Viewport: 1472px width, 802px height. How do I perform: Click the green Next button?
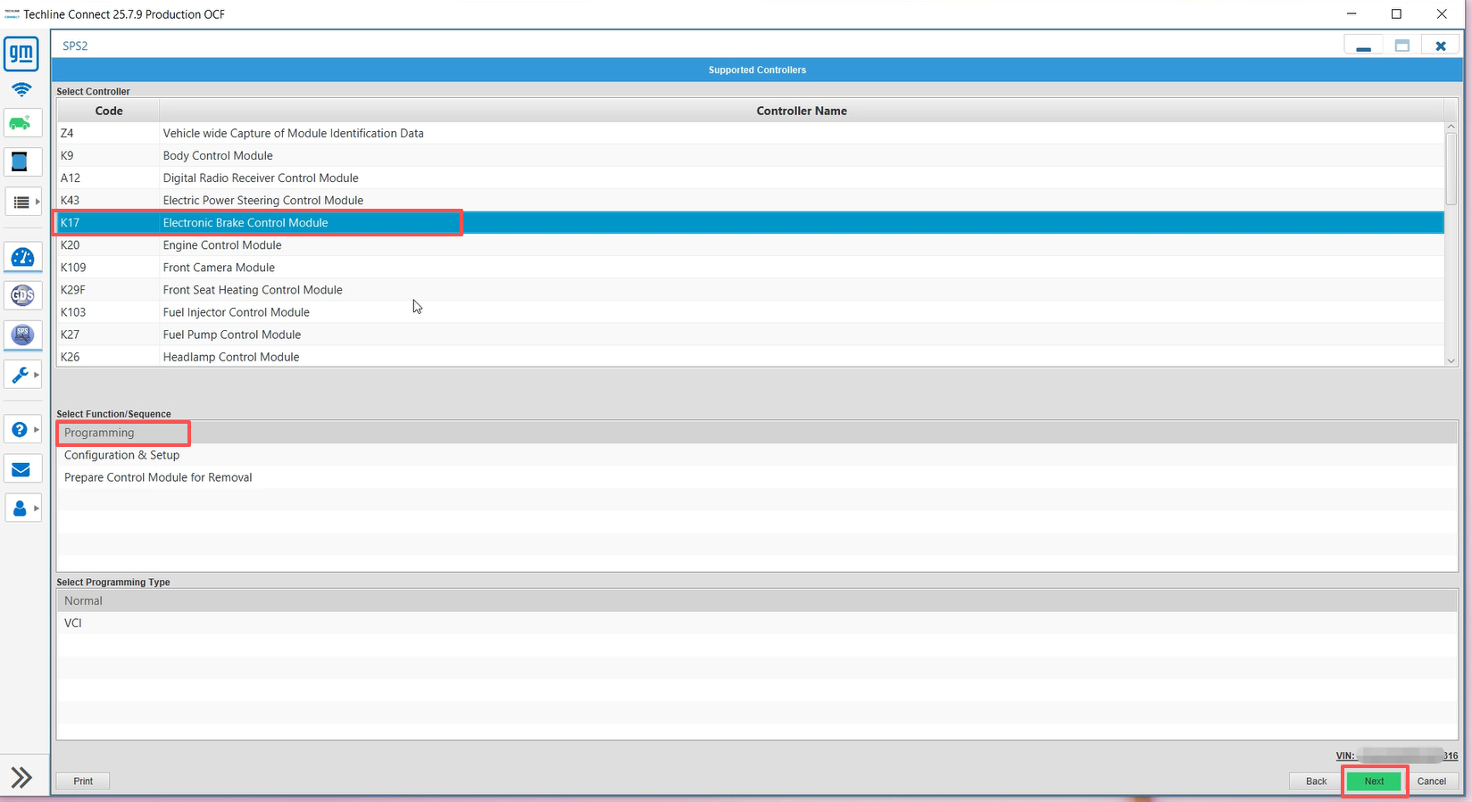coord(1374,781)
